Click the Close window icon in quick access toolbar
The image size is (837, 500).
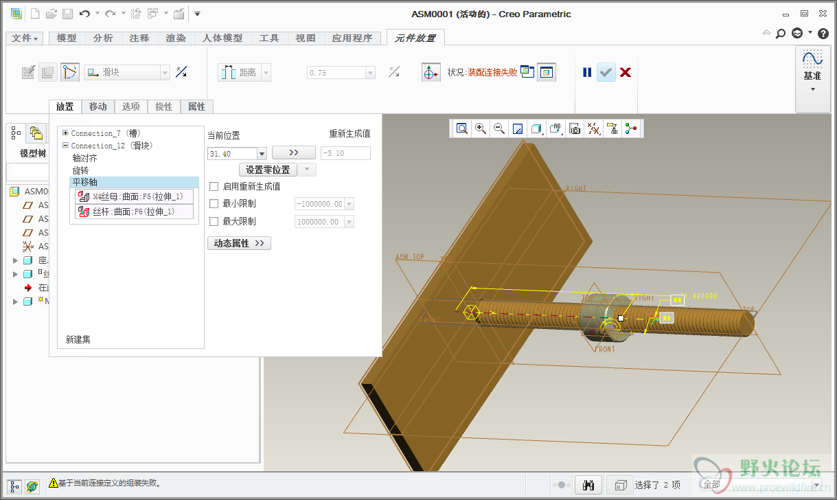179,14
